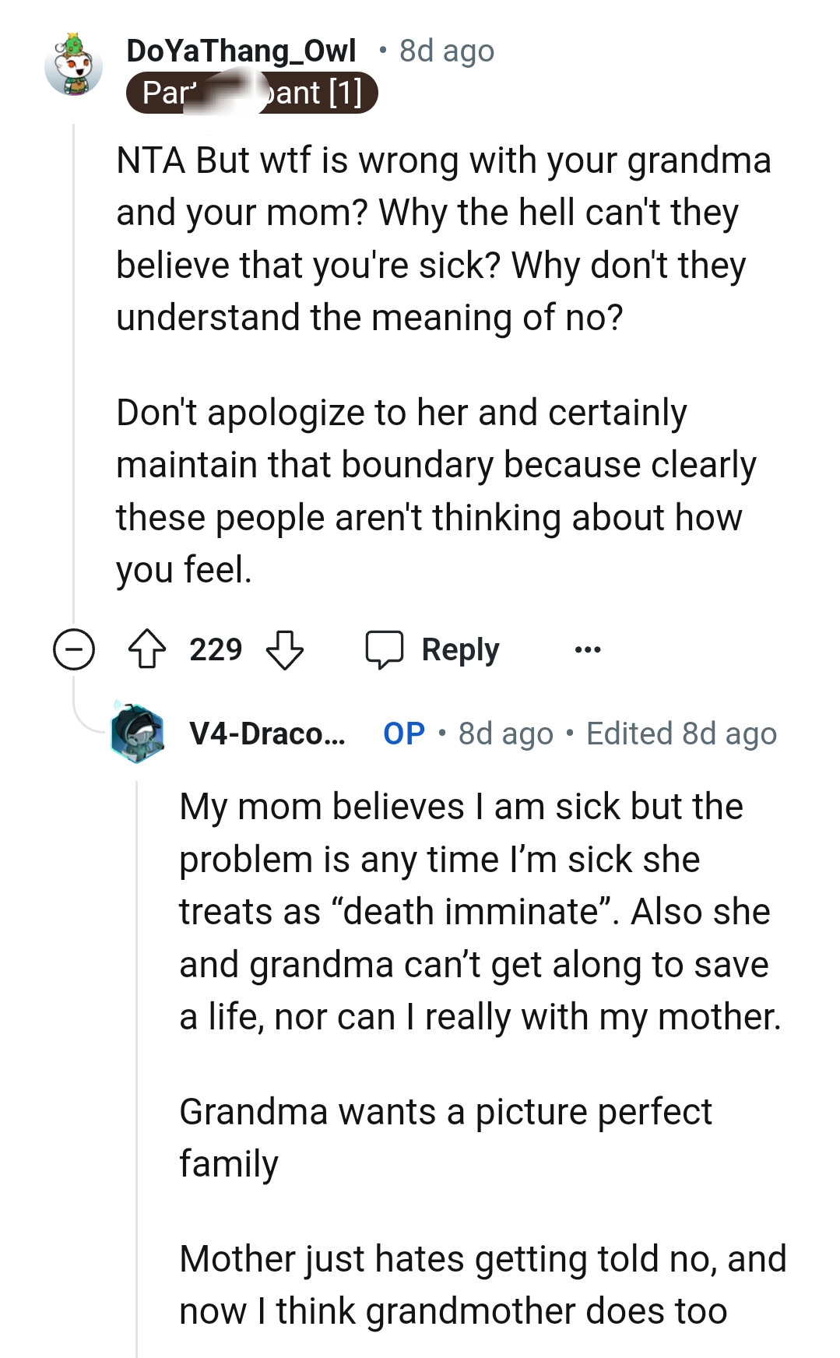Open DoYaThang_Owl's profile avatar
Viewport: 840px width, 1358px height.
(x=74, y=66)
